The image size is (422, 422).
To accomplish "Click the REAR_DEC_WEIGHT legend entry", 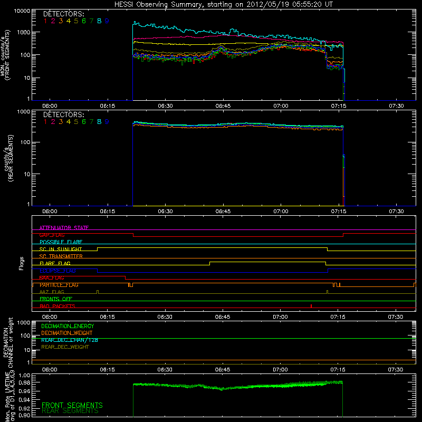I will [x=65, y=347].
